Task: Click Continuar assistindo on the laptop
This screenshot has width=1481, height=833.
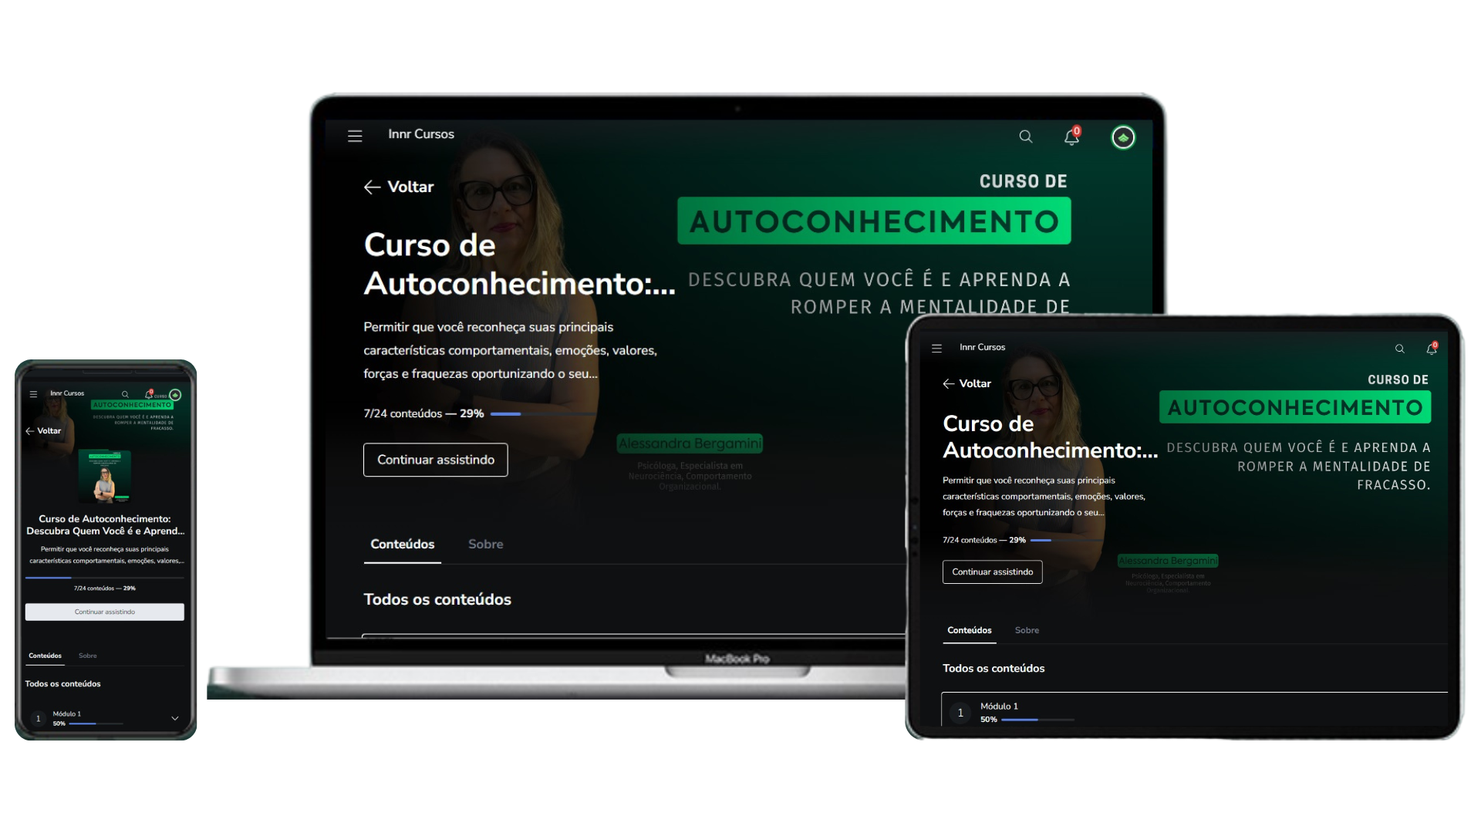Action: click(435, 459)
